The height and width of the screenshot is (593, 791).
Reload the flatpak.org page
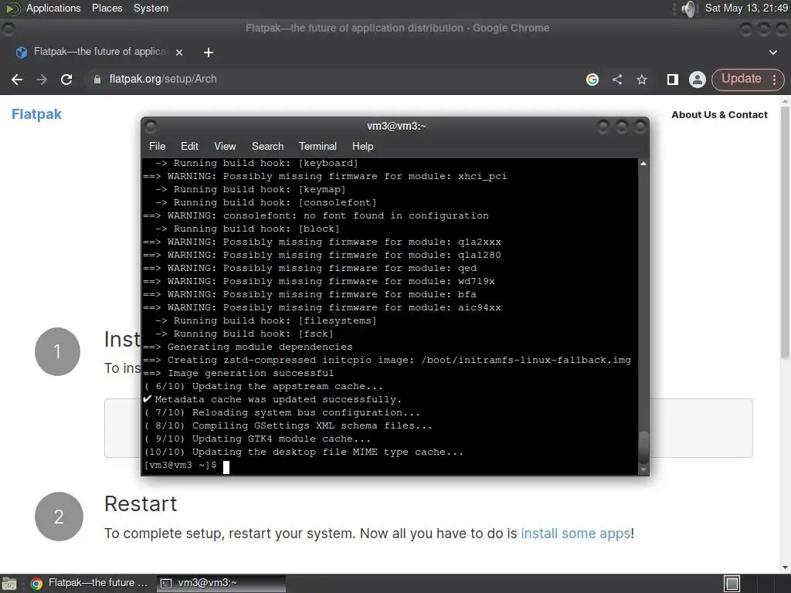pyautogui.click(x=66, y=80)
